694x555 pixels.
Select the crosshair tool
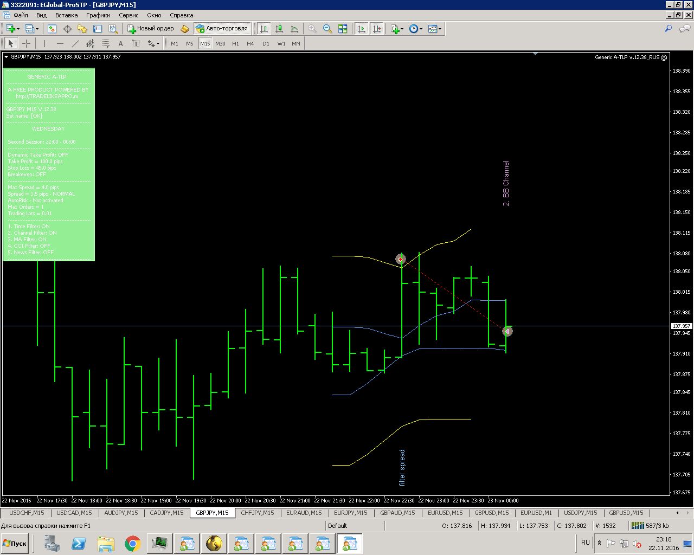(26, 43)
